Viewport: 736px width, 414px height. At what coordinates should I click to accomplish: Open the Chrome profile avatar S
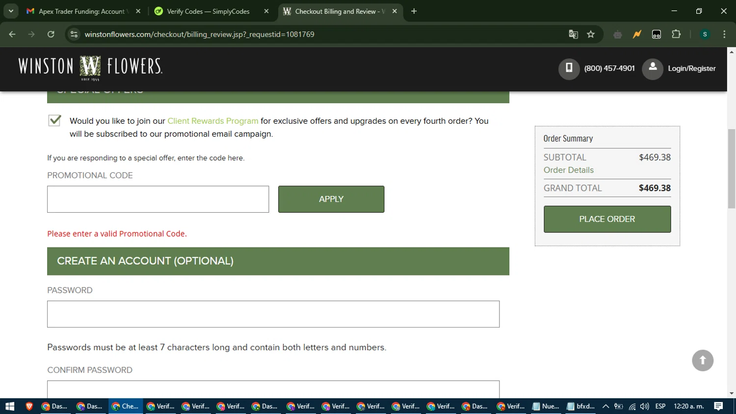click(x=705, y=34)
